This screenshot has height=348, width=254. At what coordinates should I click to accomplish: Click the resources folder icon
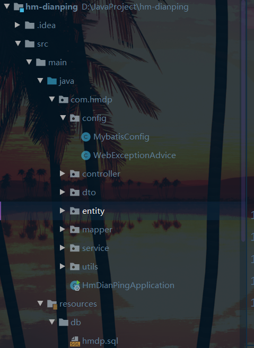point(52,304)
